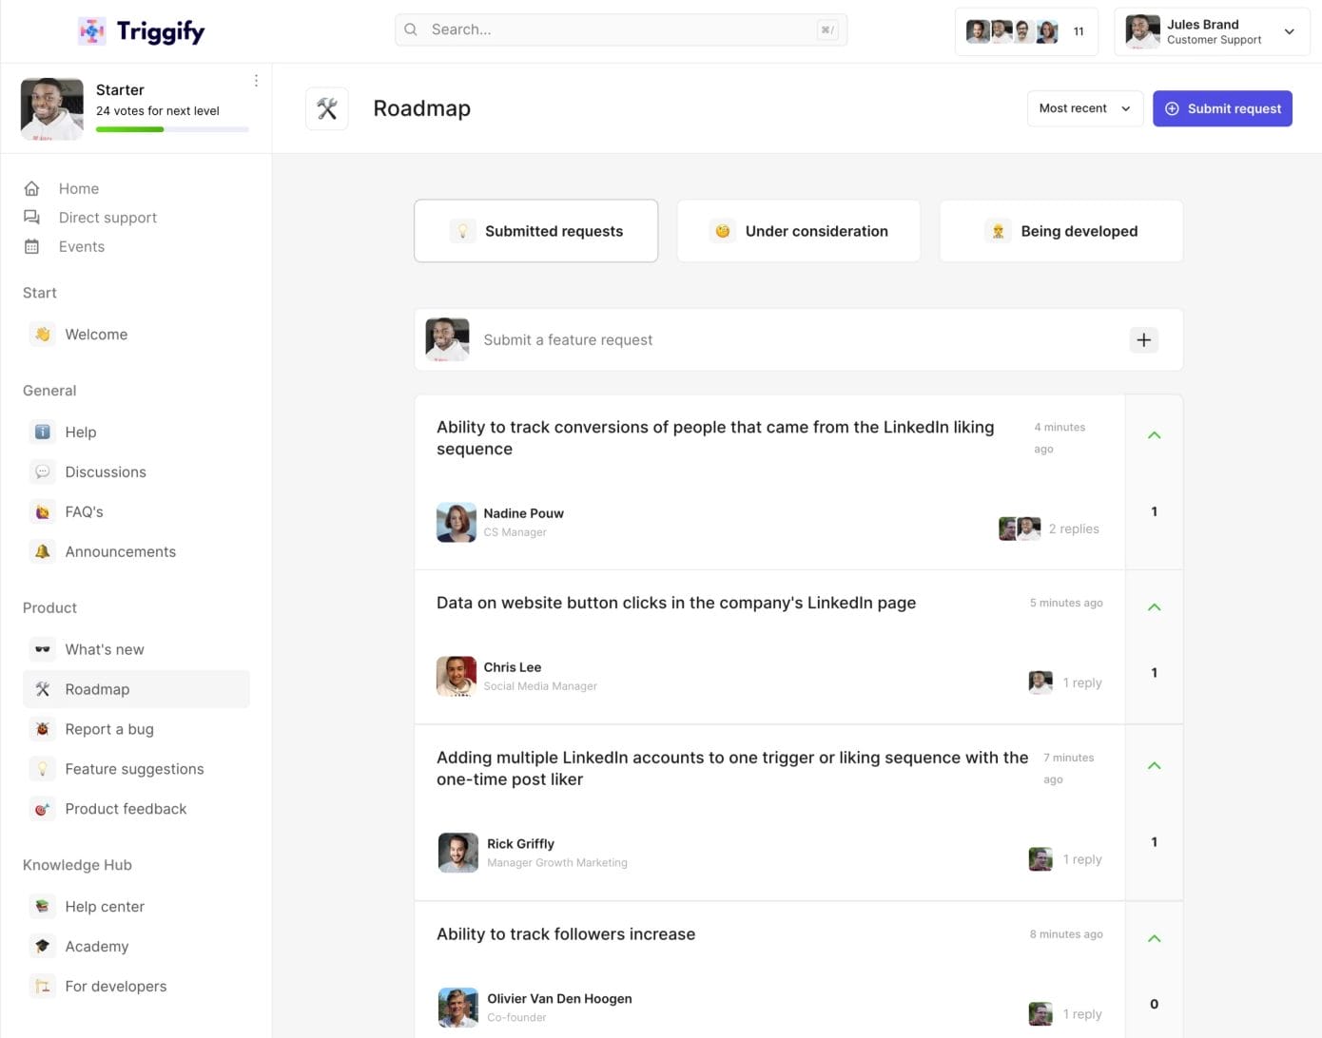Open the Most recent sort dropdown
This screenshot has width=1322, height=1038.
(x=1084, y=108)
